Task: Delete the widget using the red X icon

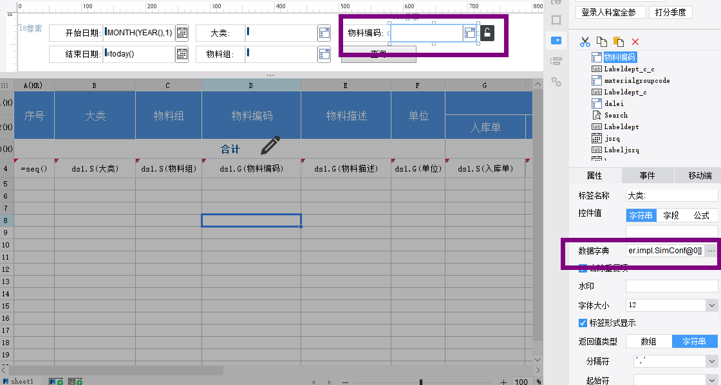Action: (x=635, y=42)
